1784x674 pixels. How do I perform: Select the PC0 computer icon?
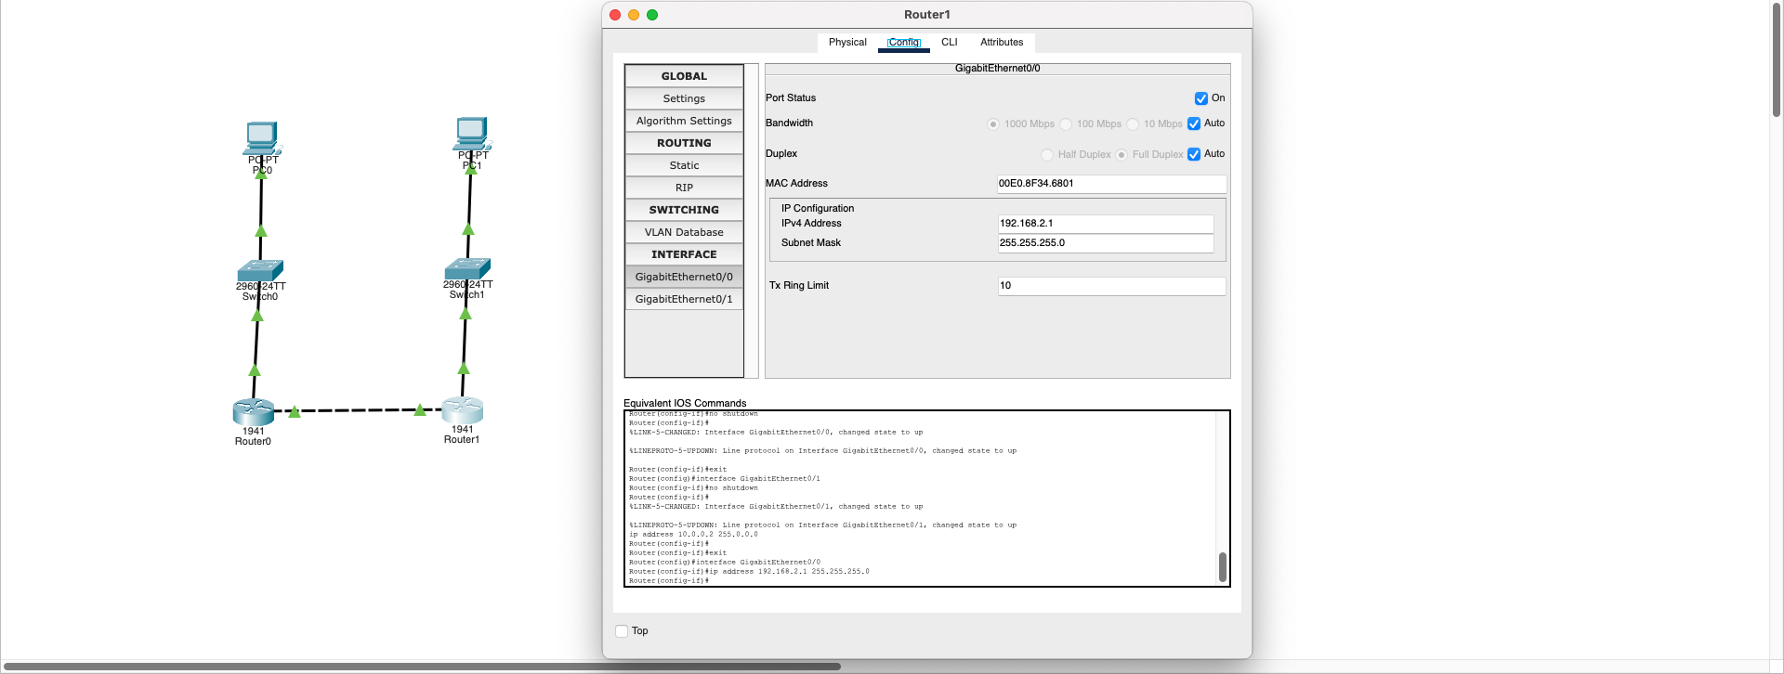pos(262,137)
